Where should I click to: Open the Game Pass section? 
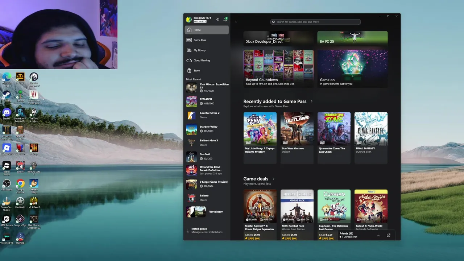[x=207, y=40]
